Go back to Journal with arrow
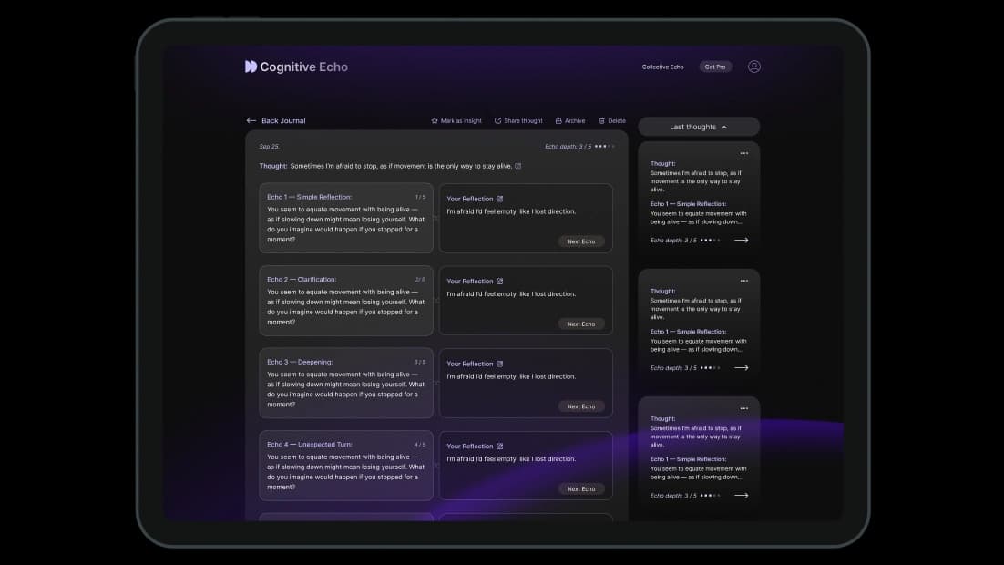1004x565 pixels. 251,120
